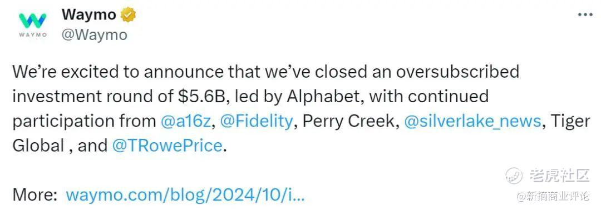Click the @新摘商业评论 watermark text
Screen dimensions: 601x210
553,196
